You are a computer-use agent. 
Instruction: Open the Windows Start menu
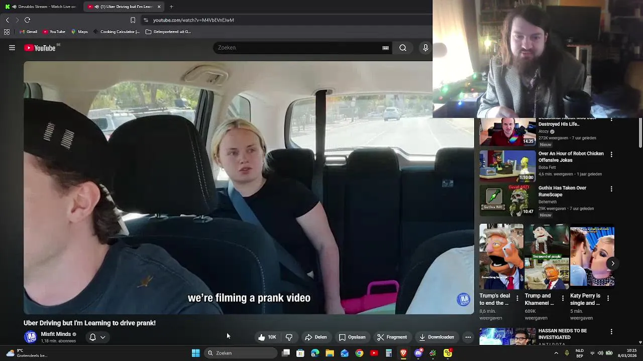pos(195,353)
